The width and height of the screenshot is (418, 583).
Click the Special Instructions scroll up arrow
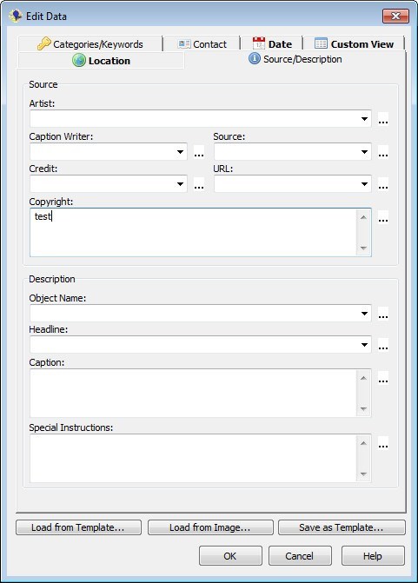click(363, 443)
